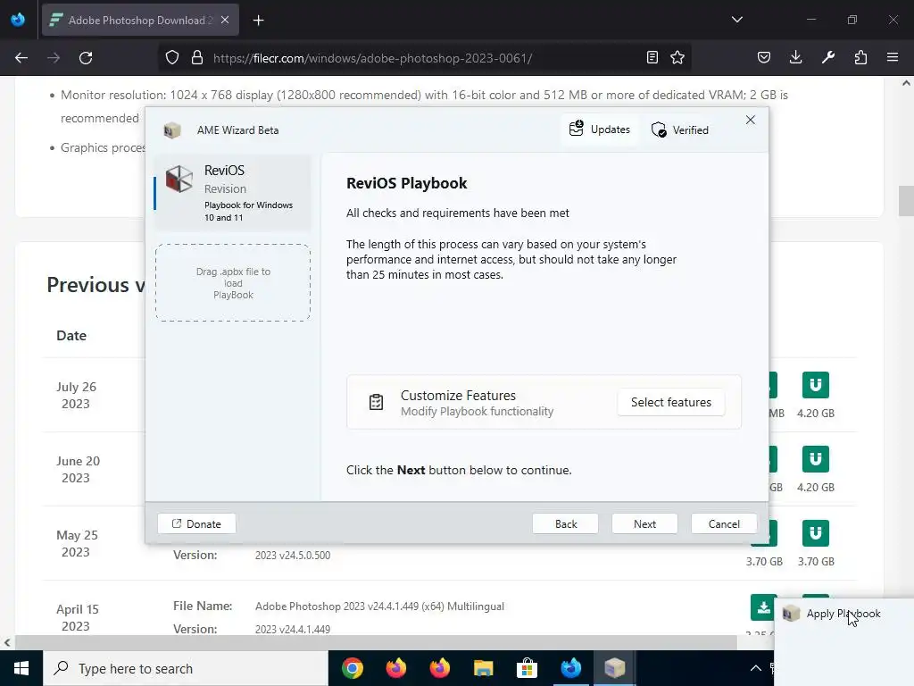Bookmark this page with the star
The height and width of the screenshot is (686, 914).
click(677, 58)
